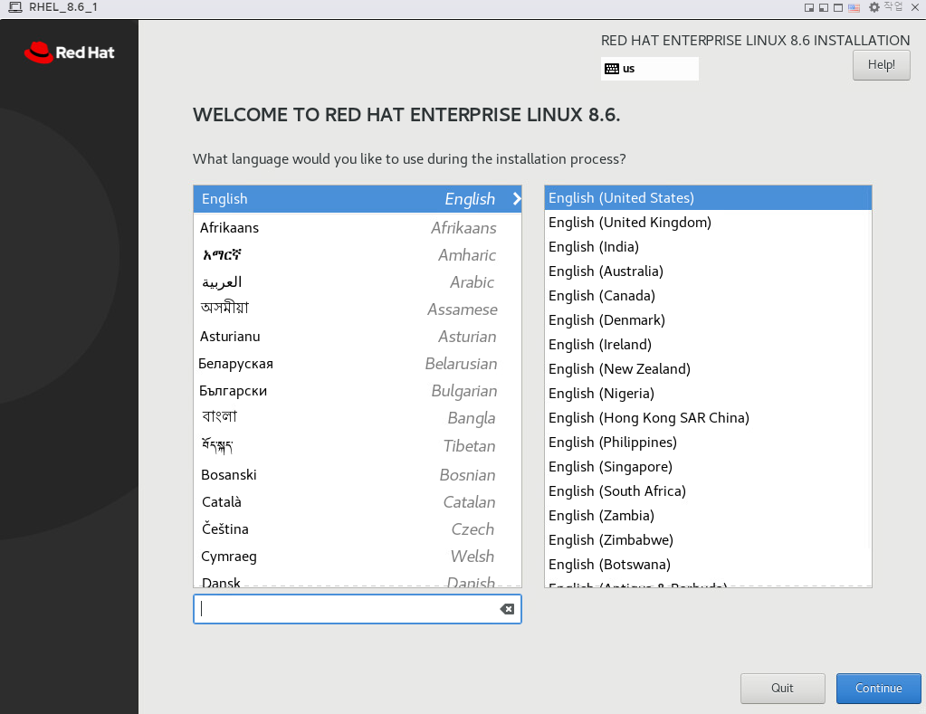The image size is (926, 714).
Task: Click the window icon with bottom-right corner filled
Action: 809,7
